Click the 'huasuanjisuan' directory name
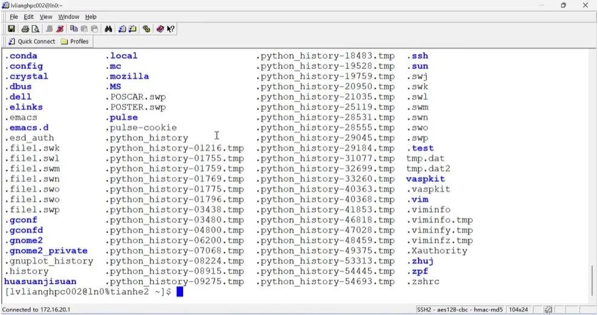Image resolution: width=598 pixels, height=315 pixels. 40,282
